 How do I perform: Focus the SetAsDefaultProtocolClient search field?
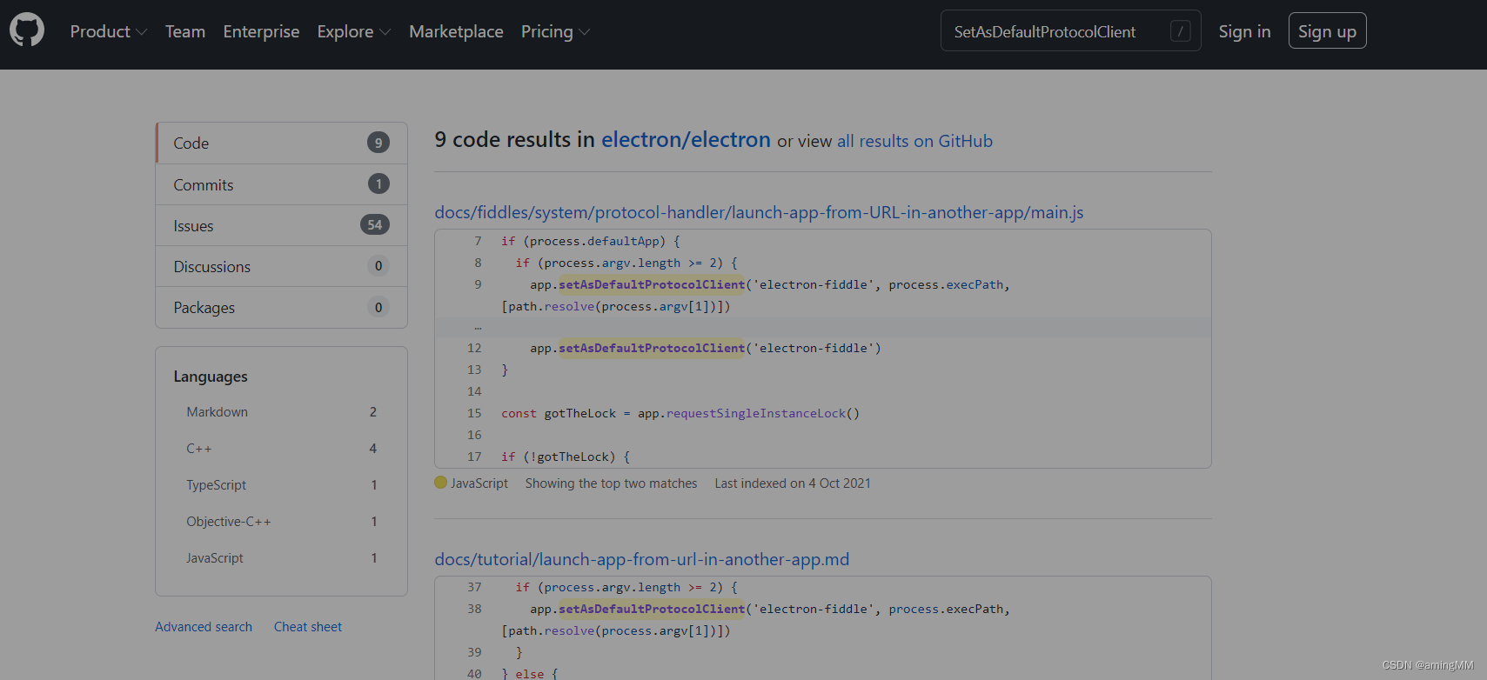(1053, 31)
